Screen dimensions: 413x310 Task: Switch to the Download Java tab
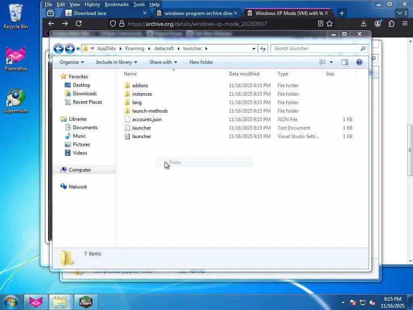(x=106, y=13)
